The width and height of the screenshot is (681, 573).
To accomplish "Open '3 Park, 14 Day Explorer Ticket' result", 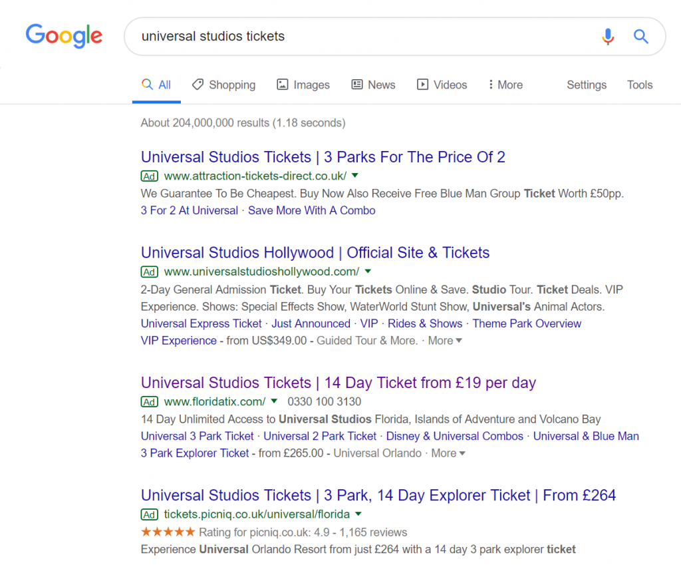I will coord(378,495).
